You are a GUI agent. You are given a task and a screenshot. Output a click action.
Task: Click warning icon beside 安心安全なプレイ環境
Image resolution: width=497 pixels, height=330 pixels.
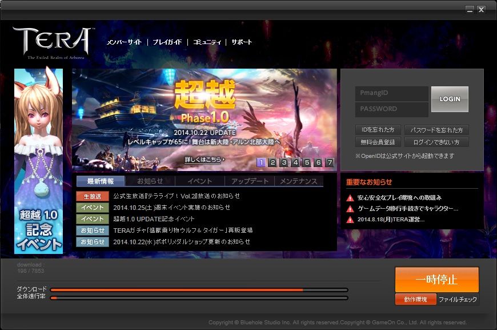tap(350, 198)
